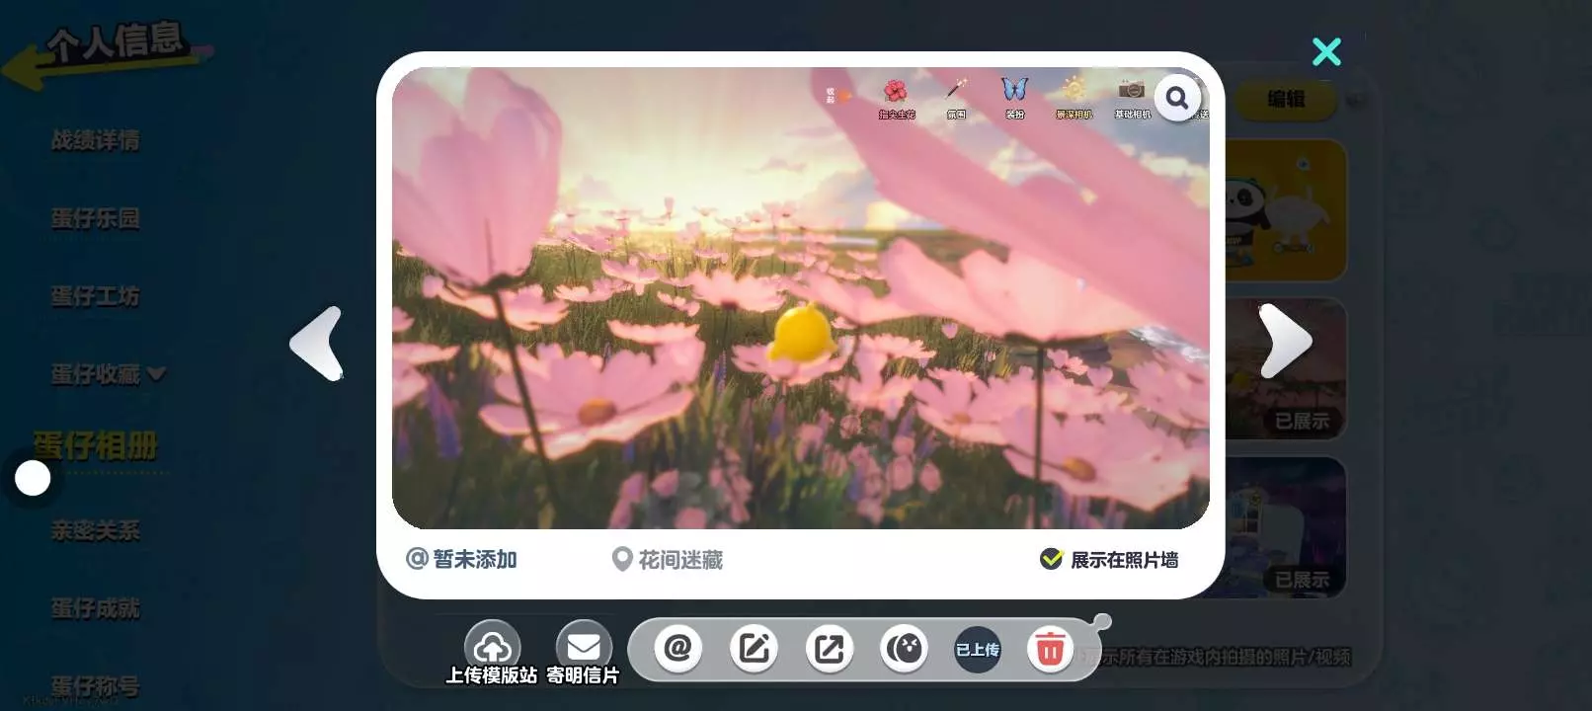Viewport: 1592px width, 711px height.
Task: Open the panda thumbnail in the album grid
Action: [x=1286, y=210]
